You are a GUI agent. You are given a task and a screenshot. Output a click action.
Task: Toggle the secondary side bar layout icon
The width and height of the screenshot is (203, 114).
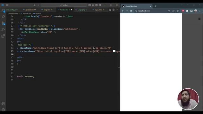96,5
